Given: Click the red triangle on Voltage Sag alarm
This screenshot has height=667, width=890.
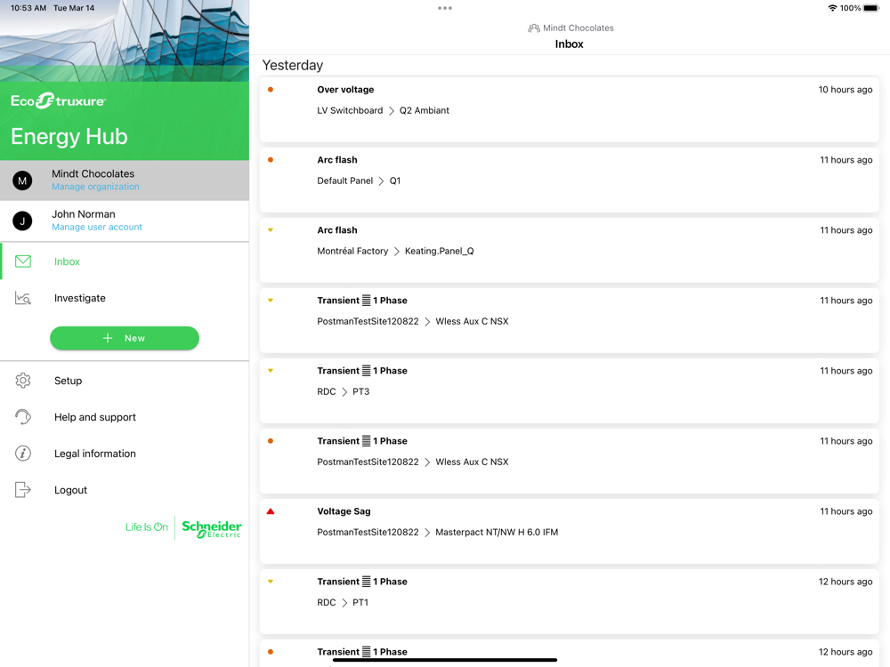Looking at the screenshot, I should [x=271, y=511].
